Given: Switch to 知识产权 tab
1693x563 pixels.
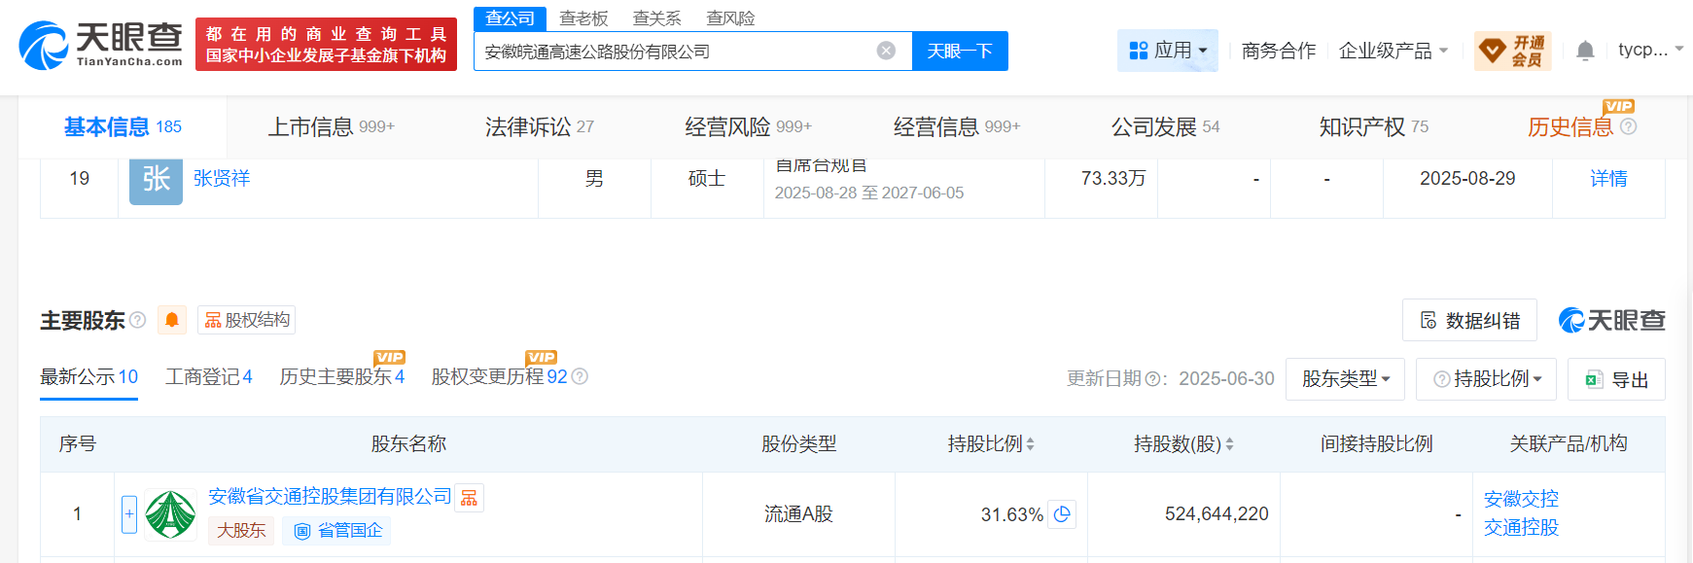Looking at the screenshot, I should click(1373, 126).
